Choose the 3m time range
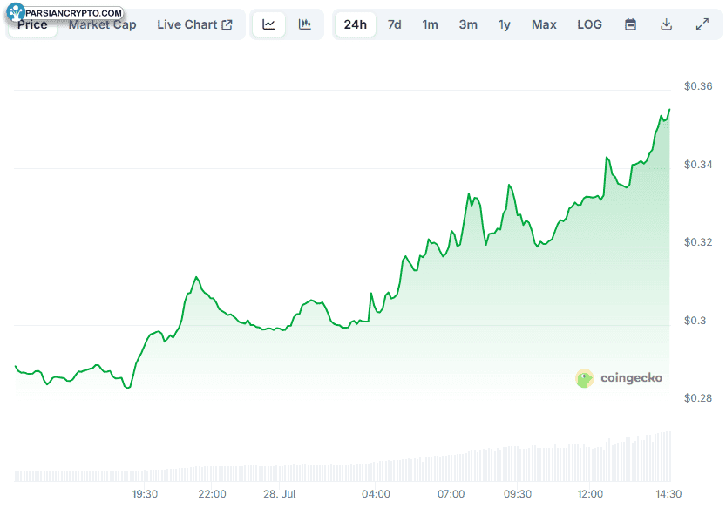Viewport: 726px width, 508px height. [x=468, y=24]
